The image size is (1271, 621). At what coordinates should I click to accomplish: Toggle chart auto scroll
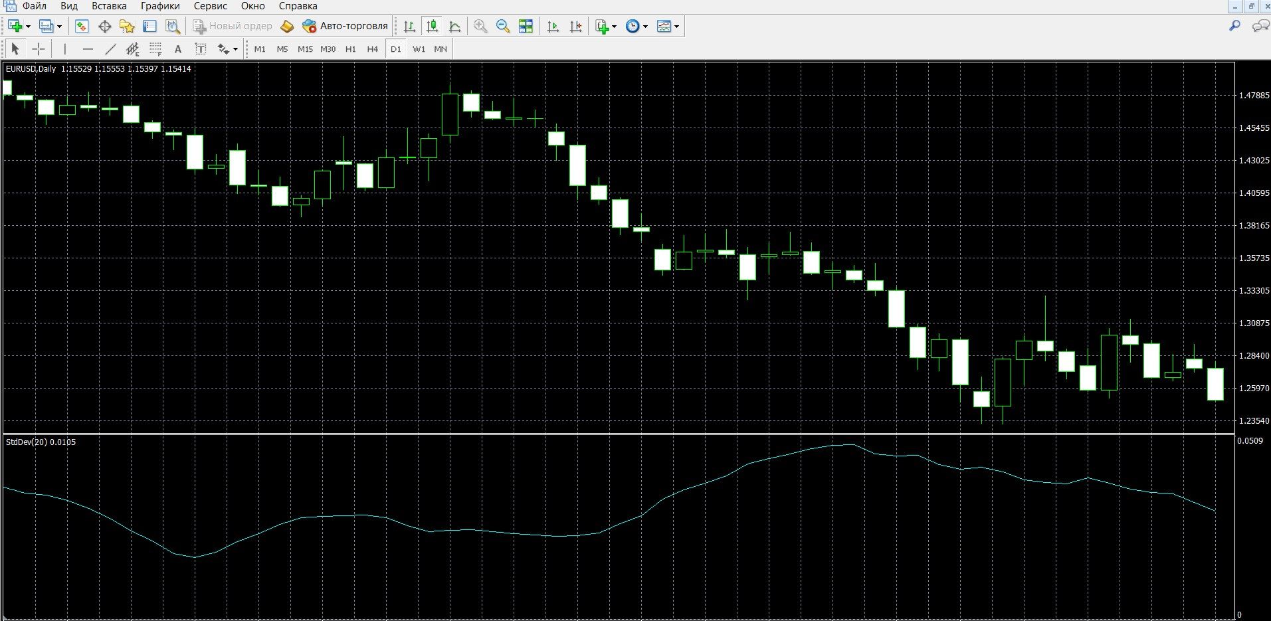(553, 26)
